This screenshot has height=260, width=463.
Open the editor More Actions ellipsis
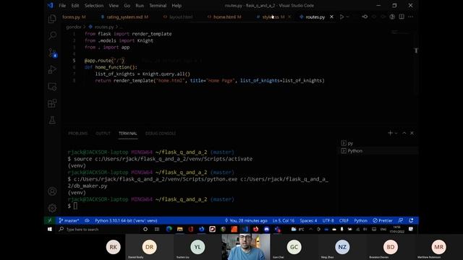coord(411,17)
